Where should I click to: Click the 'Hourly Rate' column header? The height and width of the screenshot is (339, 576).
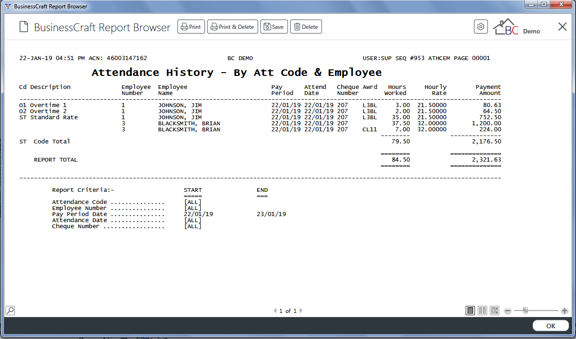pos(435,90)
